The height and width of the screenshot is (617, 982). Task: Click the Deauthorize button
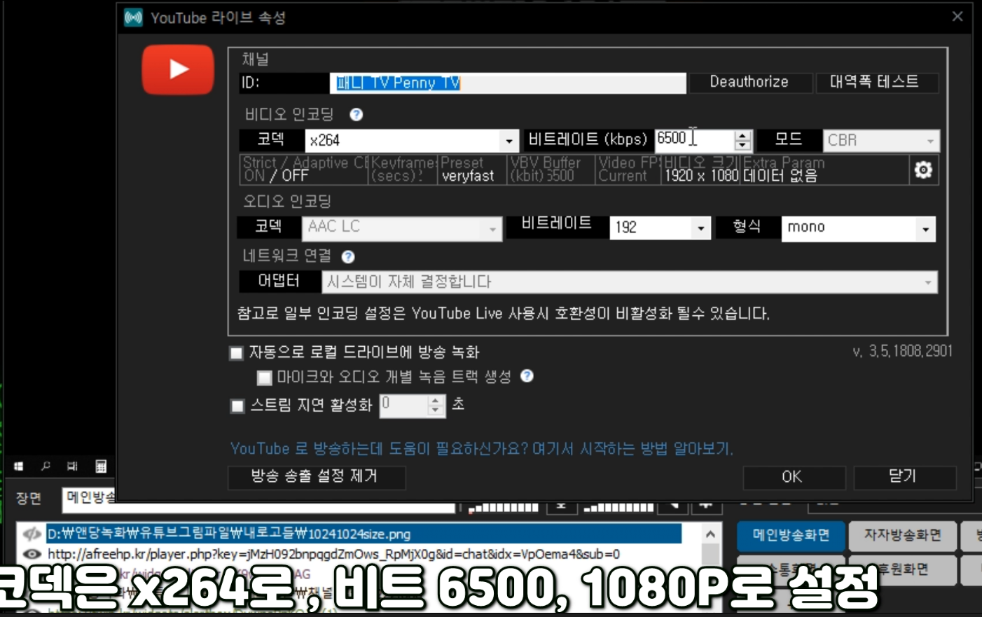749,82
